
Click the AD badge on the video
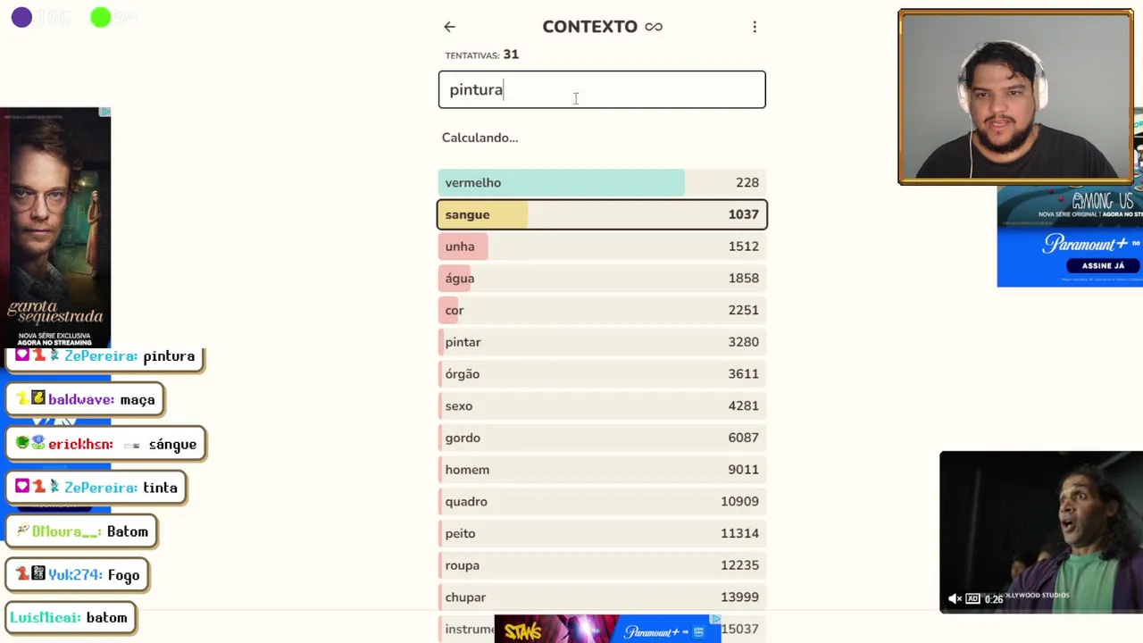[x=972, y=598]
